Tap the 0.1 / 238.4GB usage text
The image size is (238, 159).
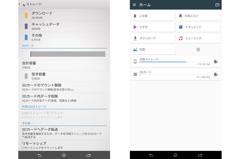coord(203,77)
